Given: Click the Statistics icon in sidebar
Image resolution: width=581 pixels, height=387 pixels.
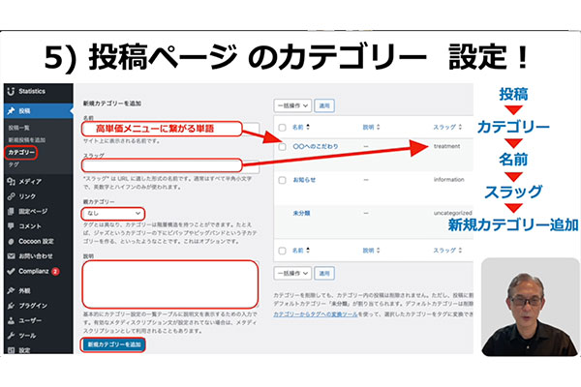Looking at the screenshot, I should (11, 91).
